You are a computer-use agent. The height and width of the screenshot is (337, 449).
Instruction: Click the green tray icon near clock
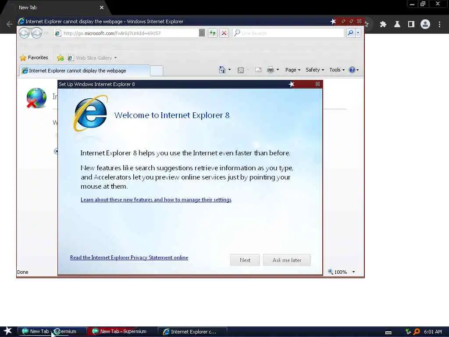point(408,332)
